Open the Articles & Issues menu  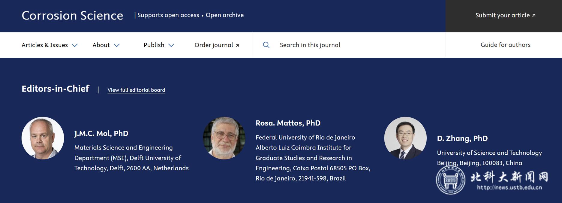pos(45,45)
